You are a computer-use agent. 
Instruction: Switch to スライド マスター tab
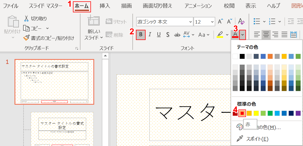coord(45,6)
